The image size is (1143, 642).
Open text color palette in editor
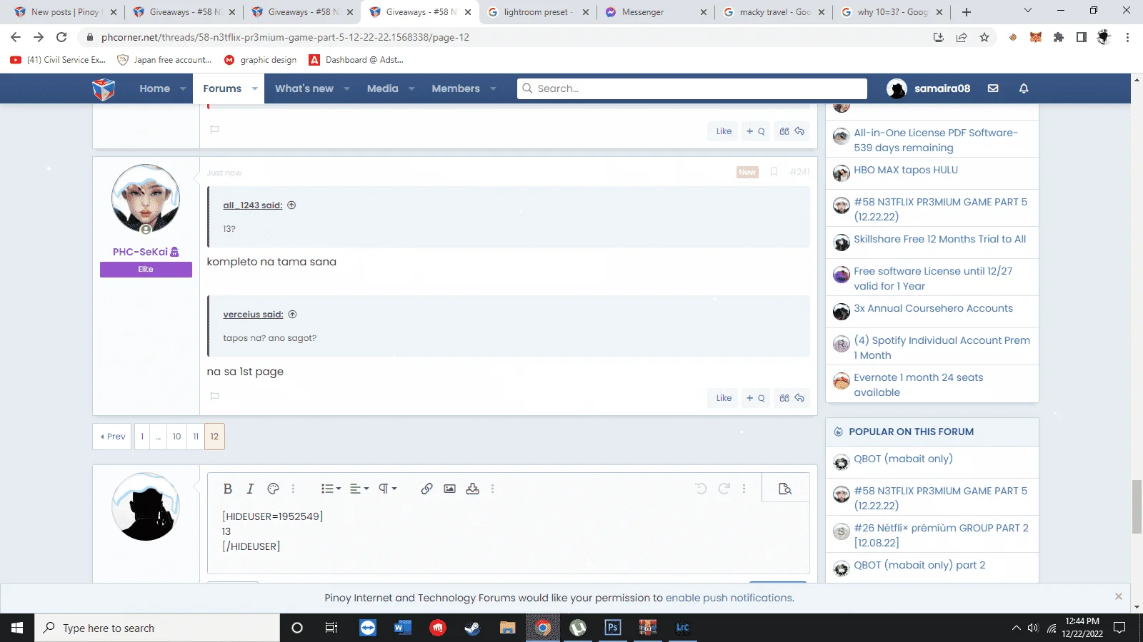coord(273,489)
